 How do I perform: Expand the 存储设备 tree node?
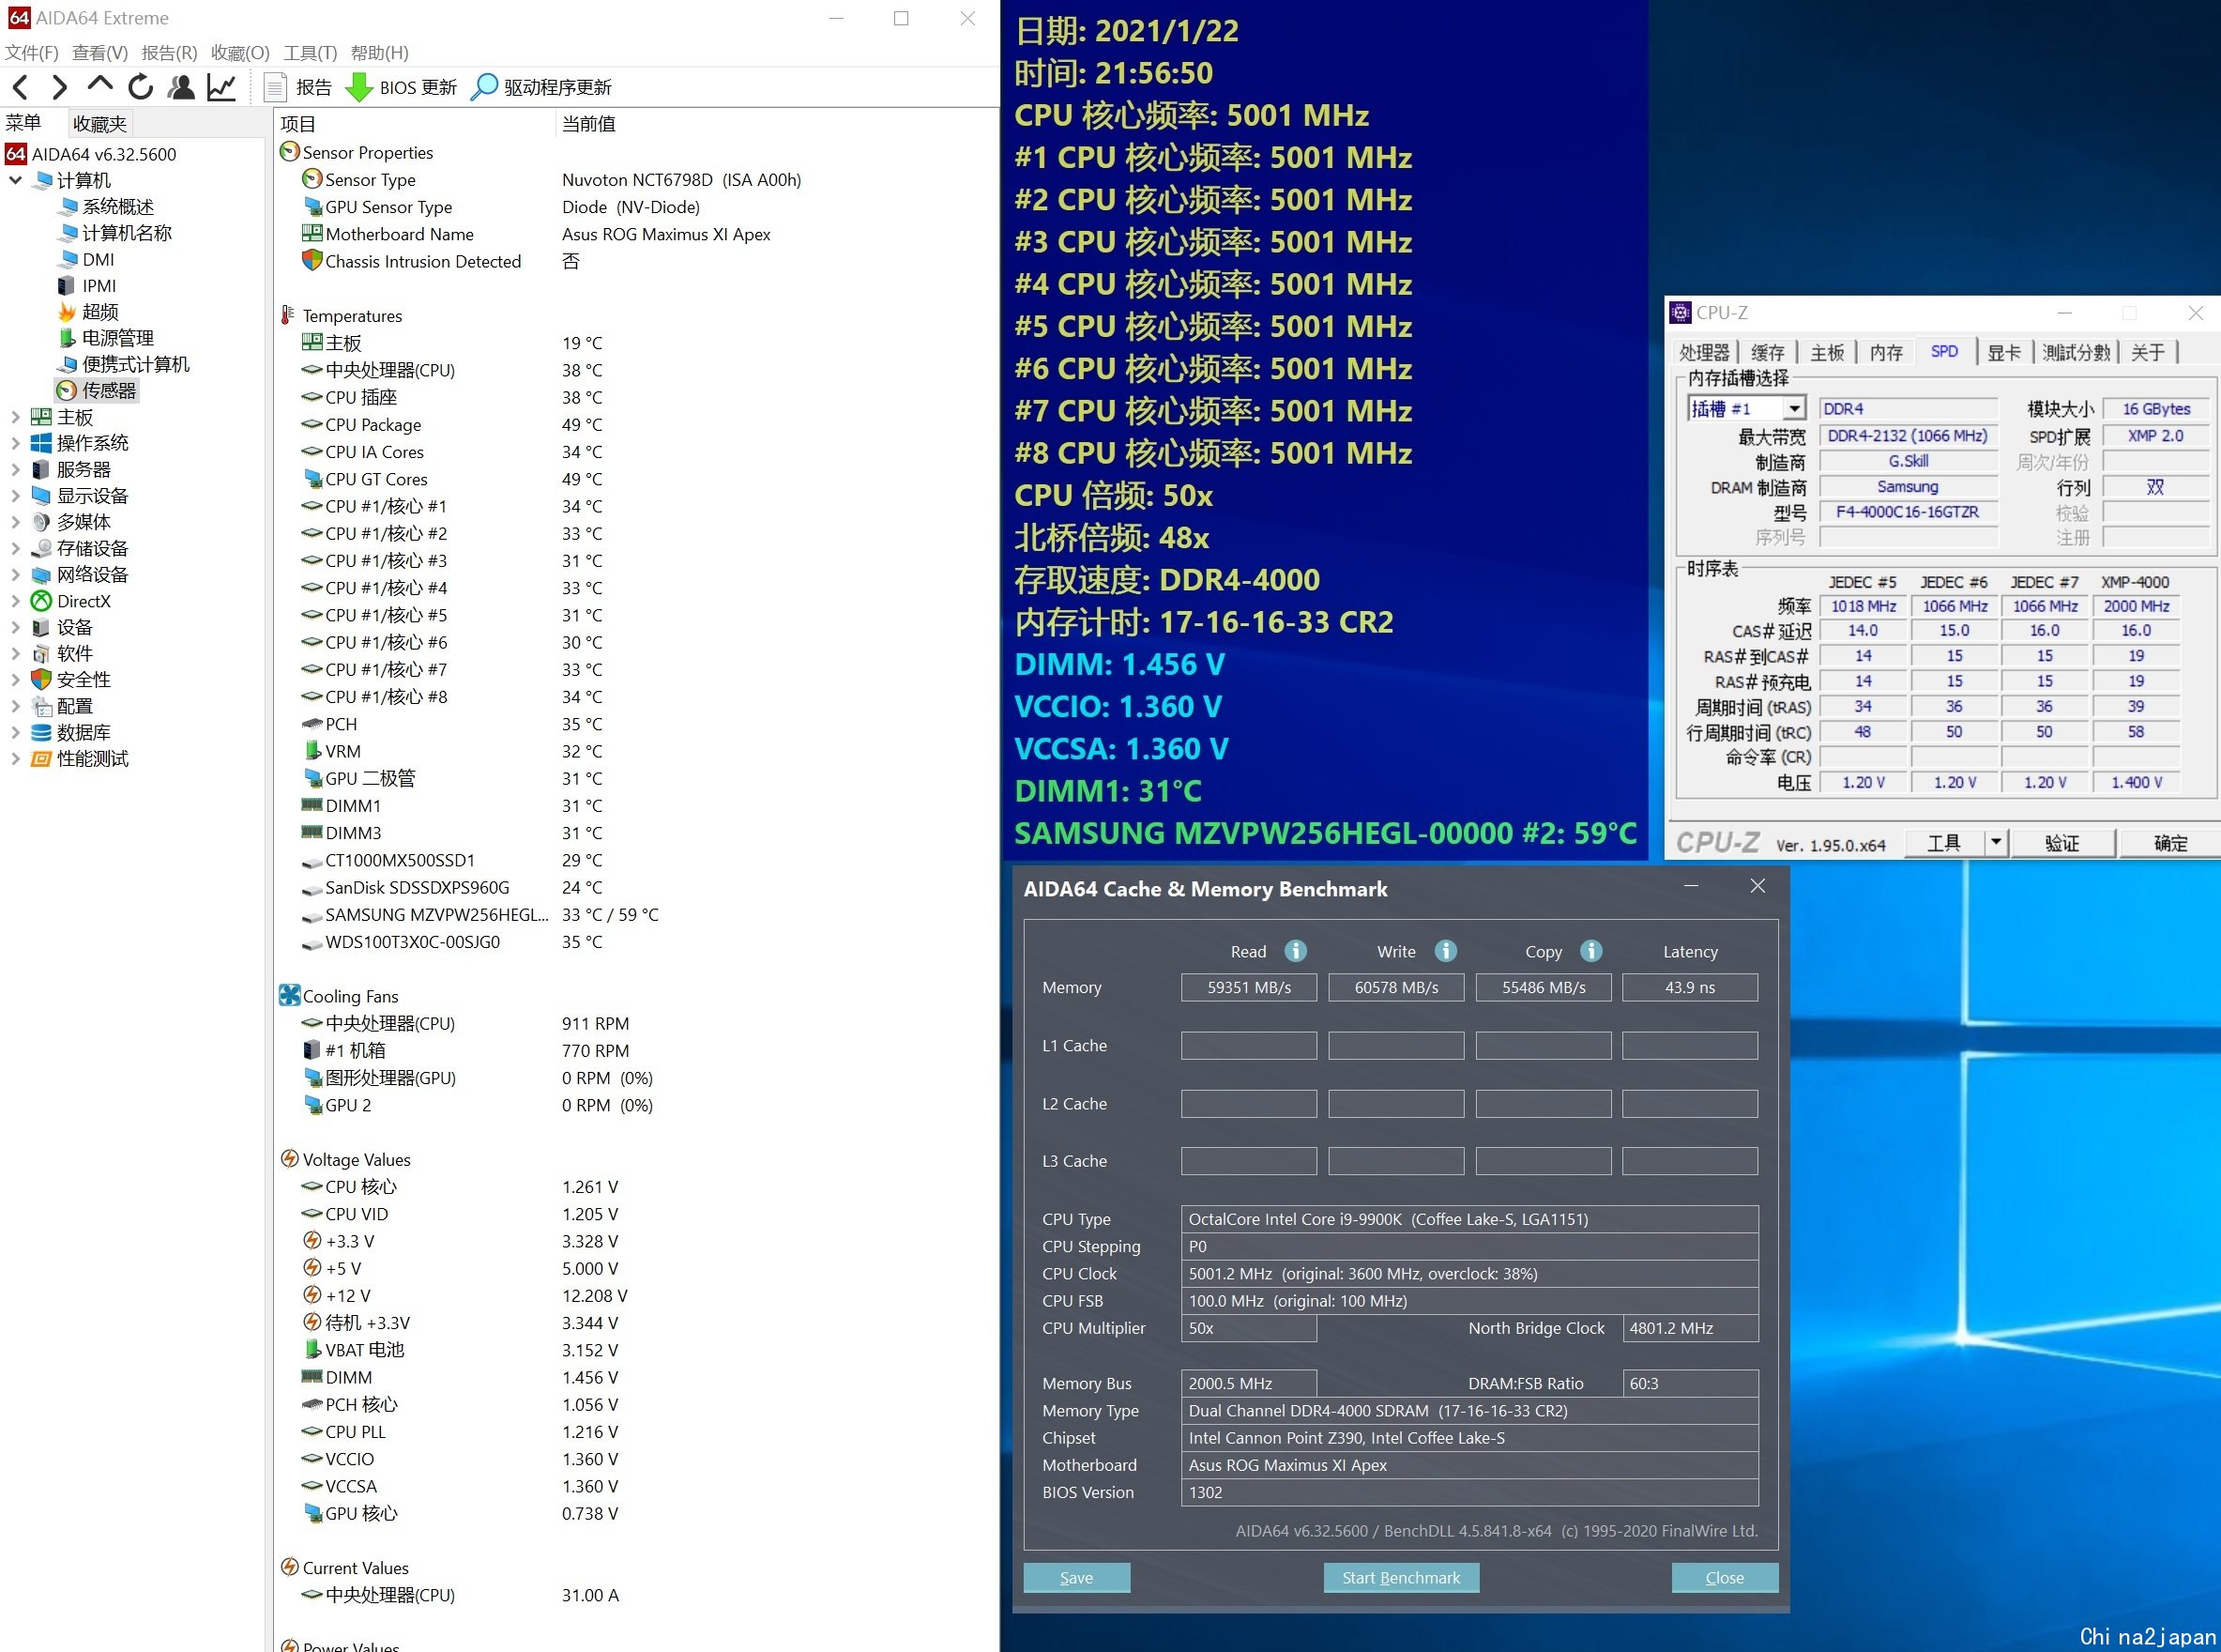click(15, 548)
